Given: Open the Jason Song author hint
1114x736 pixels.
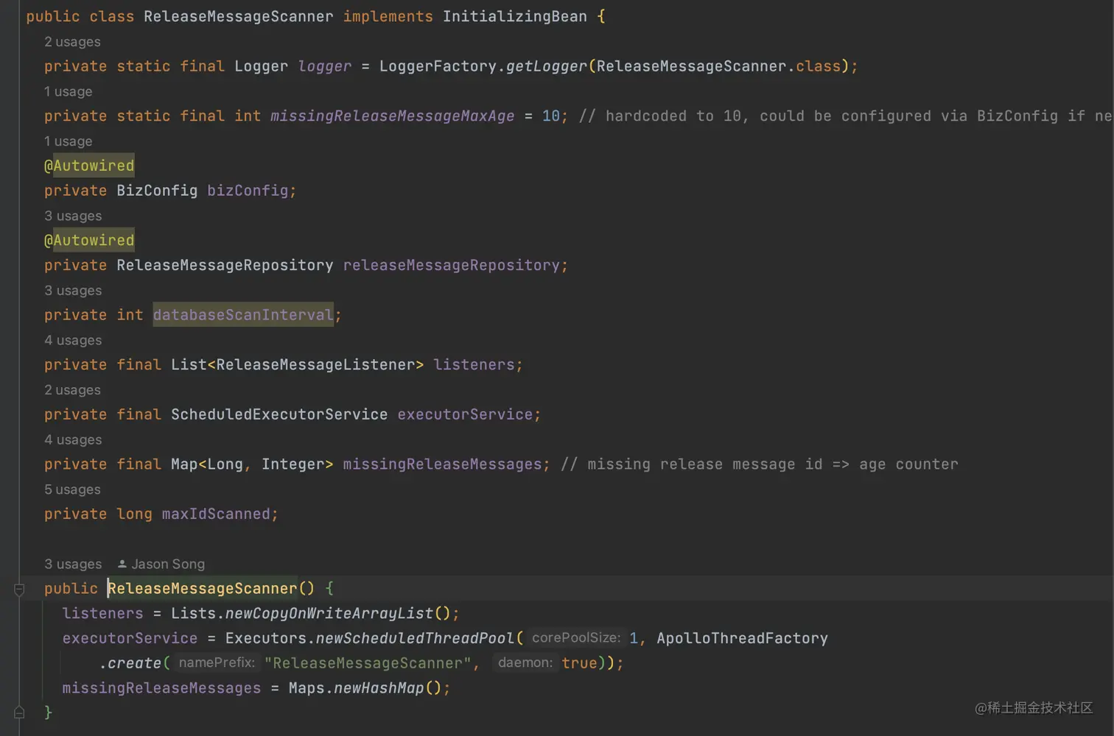Looking at the screenshot, I should pos(168,565).
